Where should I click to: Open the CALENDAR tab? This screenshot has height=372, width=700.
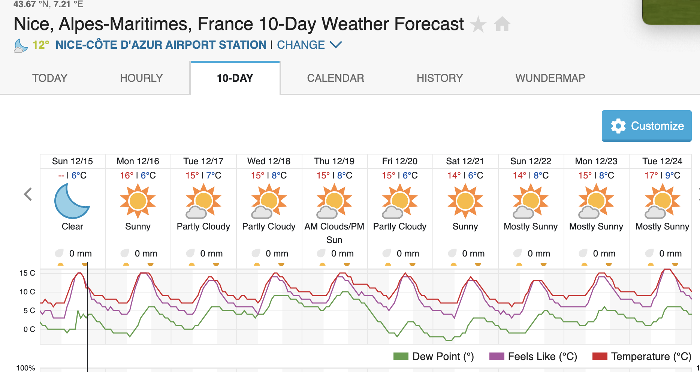point(335,78)
